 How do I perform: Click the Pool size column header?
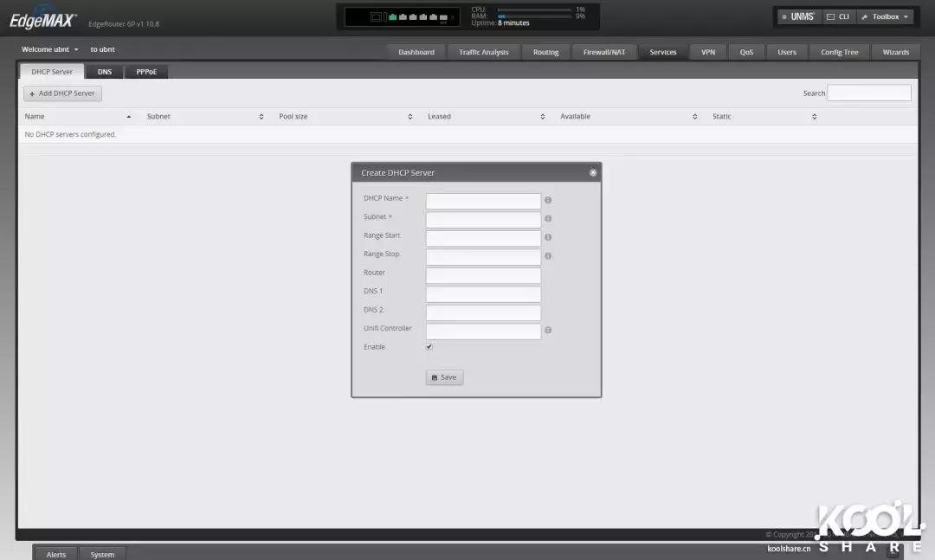tap(293, 117)
